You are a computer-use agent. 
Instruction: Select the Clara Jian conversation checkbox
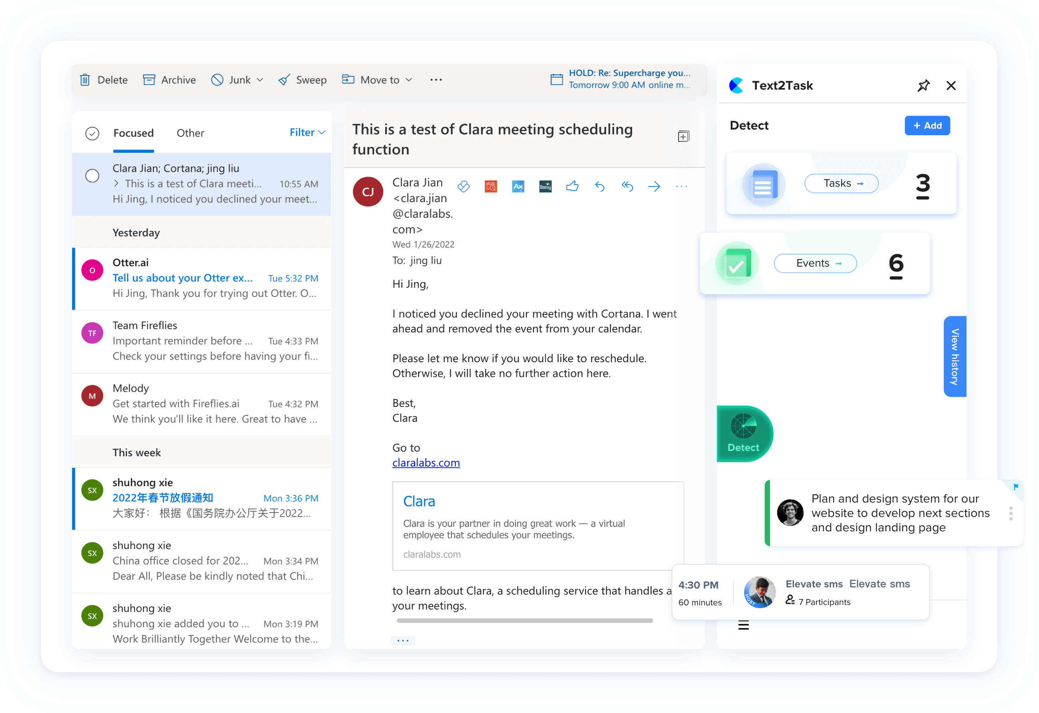[92, 176]
